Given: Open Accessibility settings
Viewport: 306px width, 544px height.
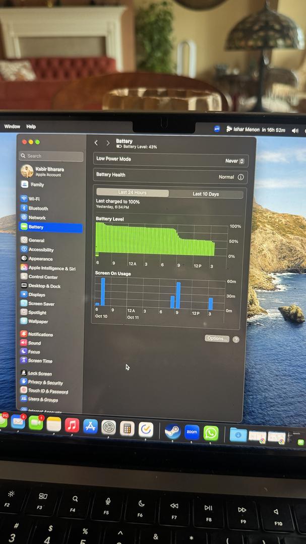Looking at the screenshot, I should [41, 250].
